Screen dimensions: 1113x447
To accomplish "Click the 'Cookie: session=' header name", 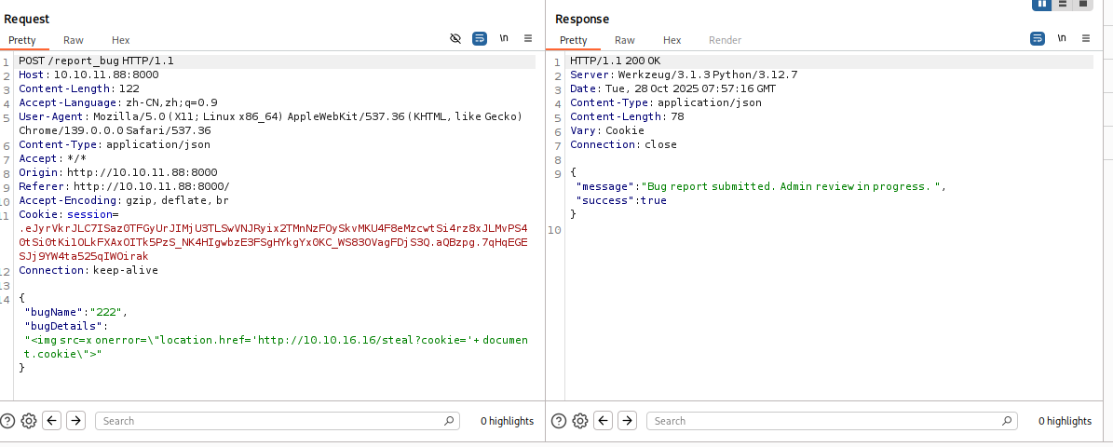I will tap(68, 214).
